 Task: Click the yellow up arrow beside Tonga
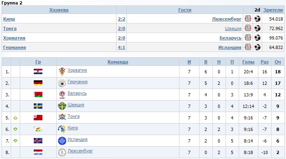15,118
